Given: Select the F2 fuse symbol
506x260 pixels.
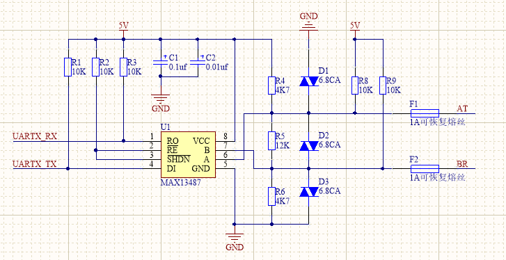Looking at the screenshot, I should click(425, 168).
